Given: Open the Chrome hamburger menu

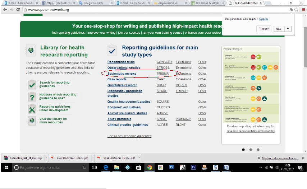Looking at the screenshot, I should pyautogui.click(x=304, y=10).
